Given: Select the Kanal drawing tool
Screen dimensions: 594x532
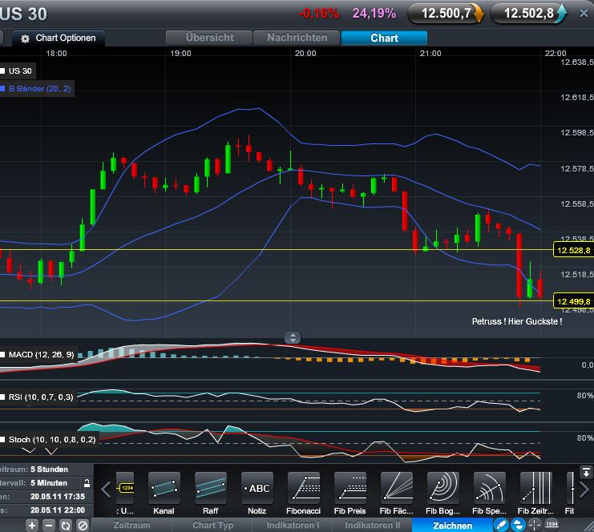Looking at the screenshot, I should (164, 487).
